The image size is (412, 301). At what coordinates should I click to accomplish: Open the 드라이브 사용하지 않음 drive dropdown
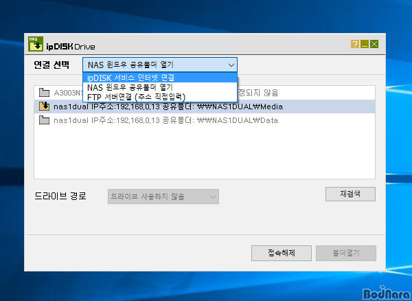tap(163, 197)
